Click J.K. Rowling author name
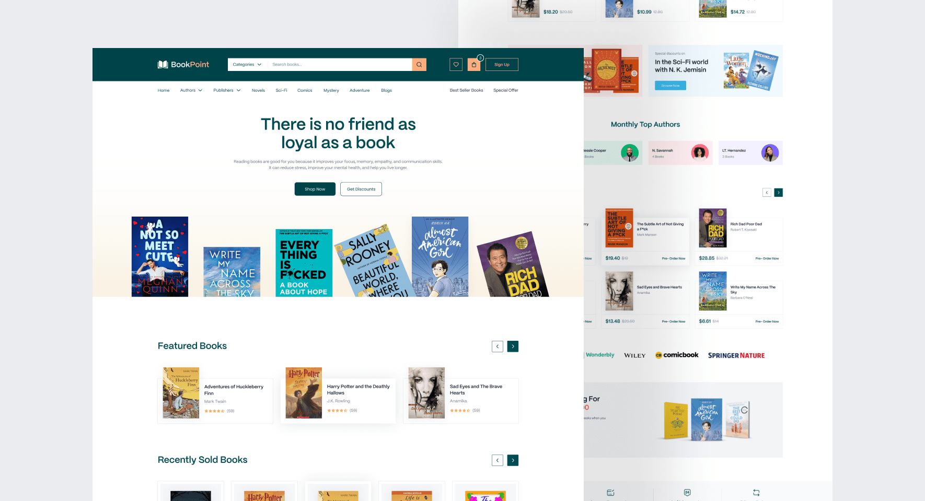Screen dimensions: 925x501 click(x=339, y=401)
